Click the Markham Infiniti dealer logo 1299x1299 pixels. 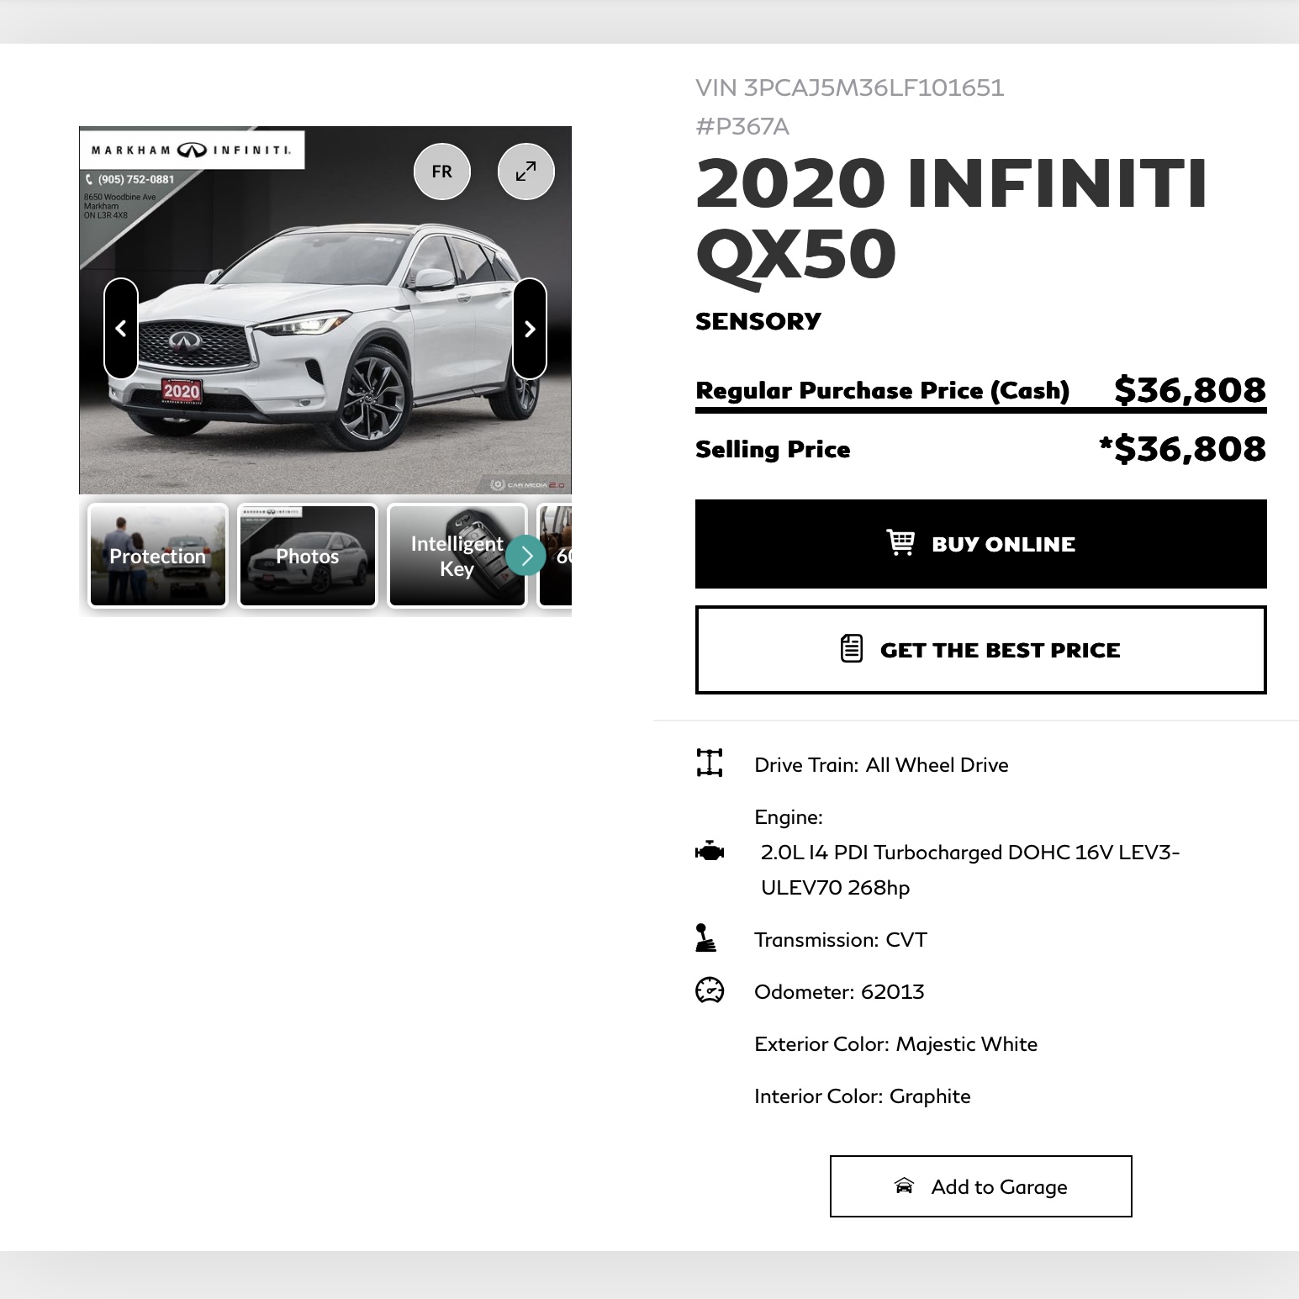point(192,150)
